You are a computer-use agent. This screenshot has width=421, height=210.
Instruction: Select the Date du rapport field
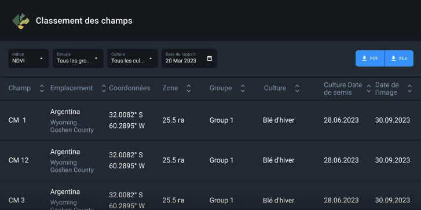[x=189, y=58]
